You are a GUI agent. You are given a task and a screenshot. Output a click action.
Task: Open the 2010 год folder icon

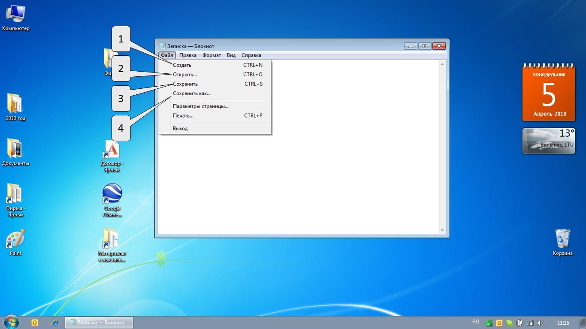[15, 104]
